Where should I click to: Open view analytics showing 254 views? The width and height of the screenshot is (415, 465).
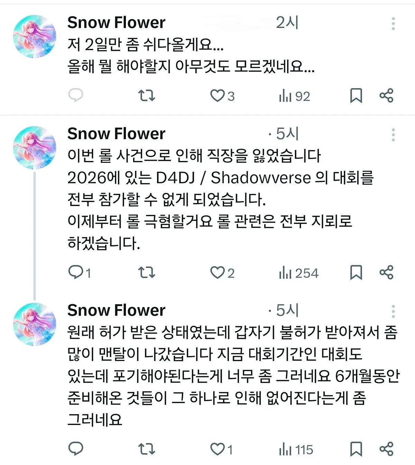297,273
